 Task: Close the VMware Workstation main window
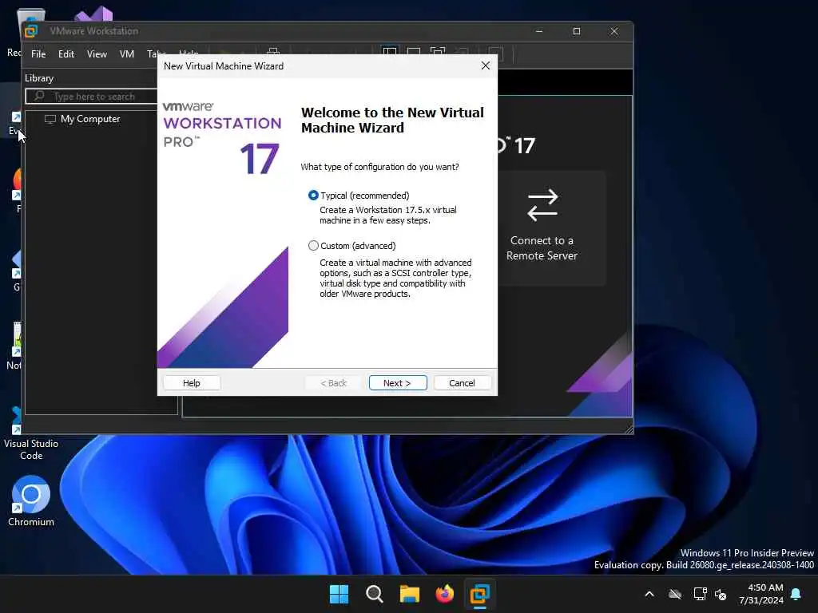pyautogui.click(x=614, y=31)
